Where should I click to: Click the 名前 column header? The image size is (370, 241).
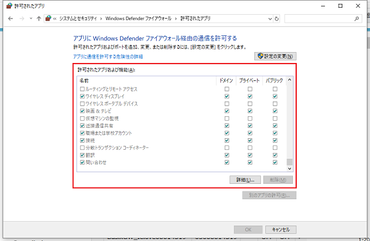(x=146, y=81)
